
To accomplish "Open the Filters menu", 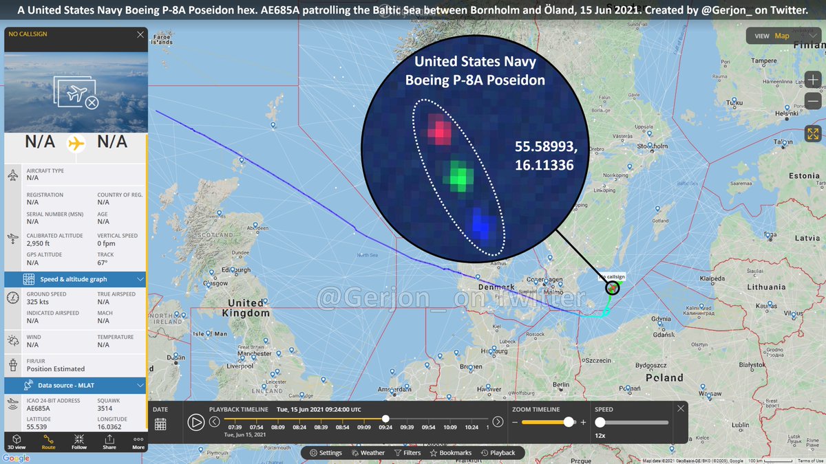I will pyautogui.click(x=407, y=453).
